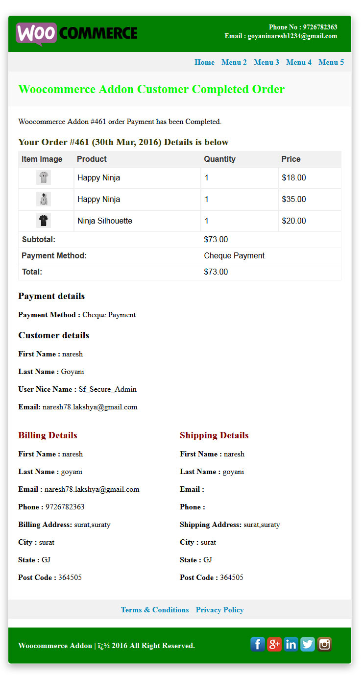Open the black Ninja Silhouette shirt thumbnail

44,221
